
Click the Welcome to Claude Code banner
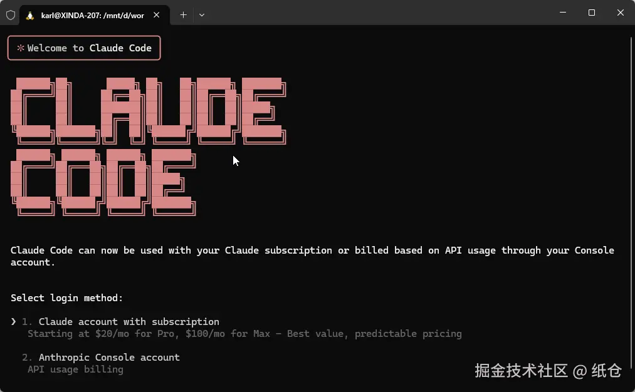click(84, 48)
